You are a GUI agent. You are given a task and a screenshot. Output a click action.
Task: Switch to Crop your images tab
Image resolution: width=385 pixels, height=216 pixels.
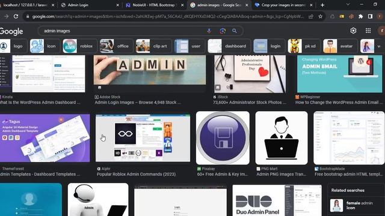tap(283, 5)
